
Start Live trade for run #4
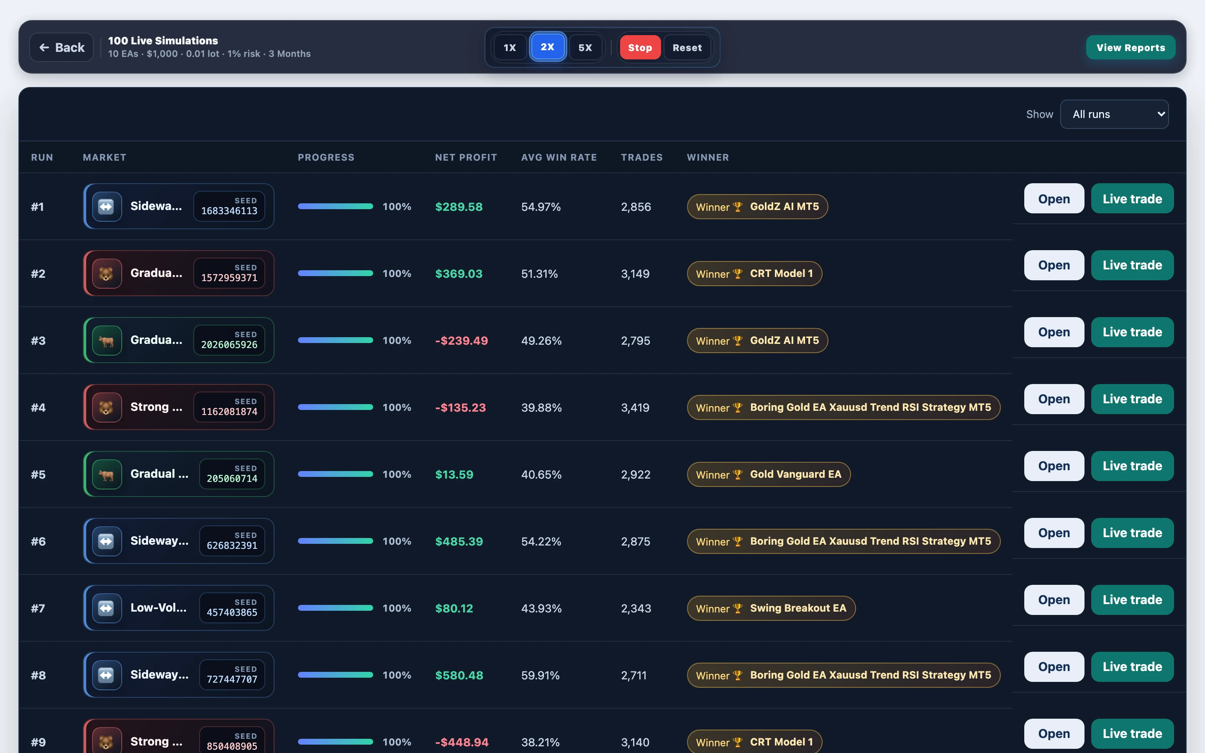pyautogui.click(x=1132, y=399)
